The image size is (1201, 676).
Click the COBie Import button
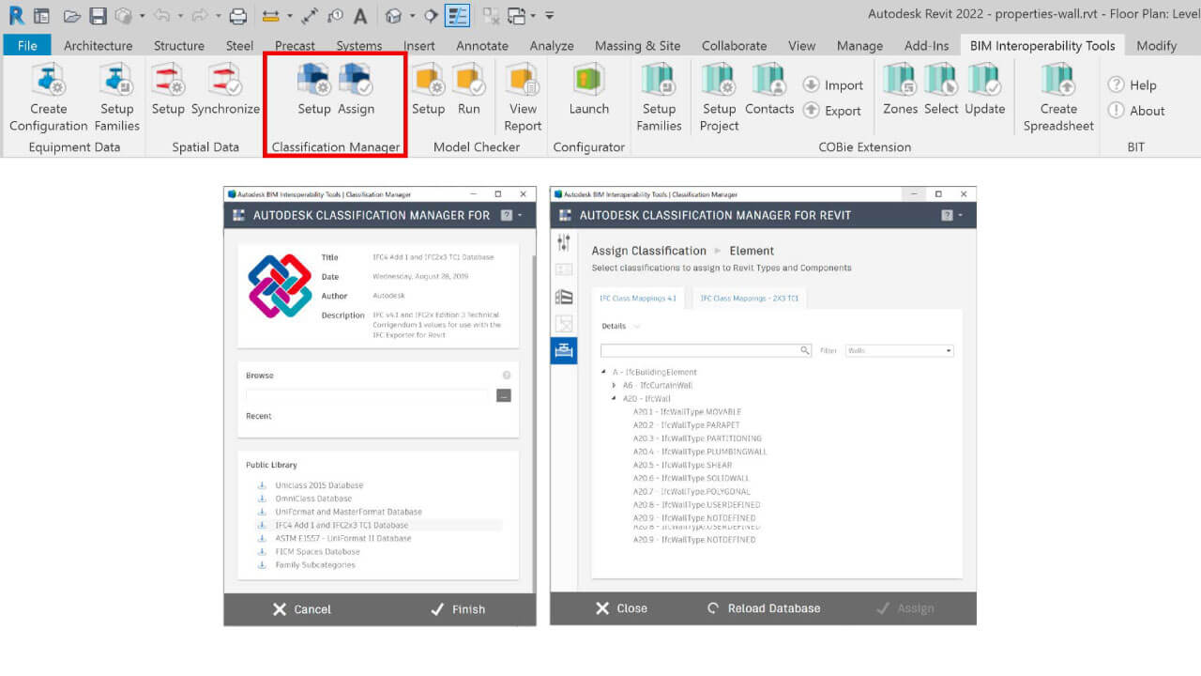[833, 85]
